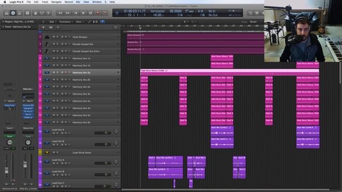Toggle record enable on Harmony Vox 2a

point(66,73)
